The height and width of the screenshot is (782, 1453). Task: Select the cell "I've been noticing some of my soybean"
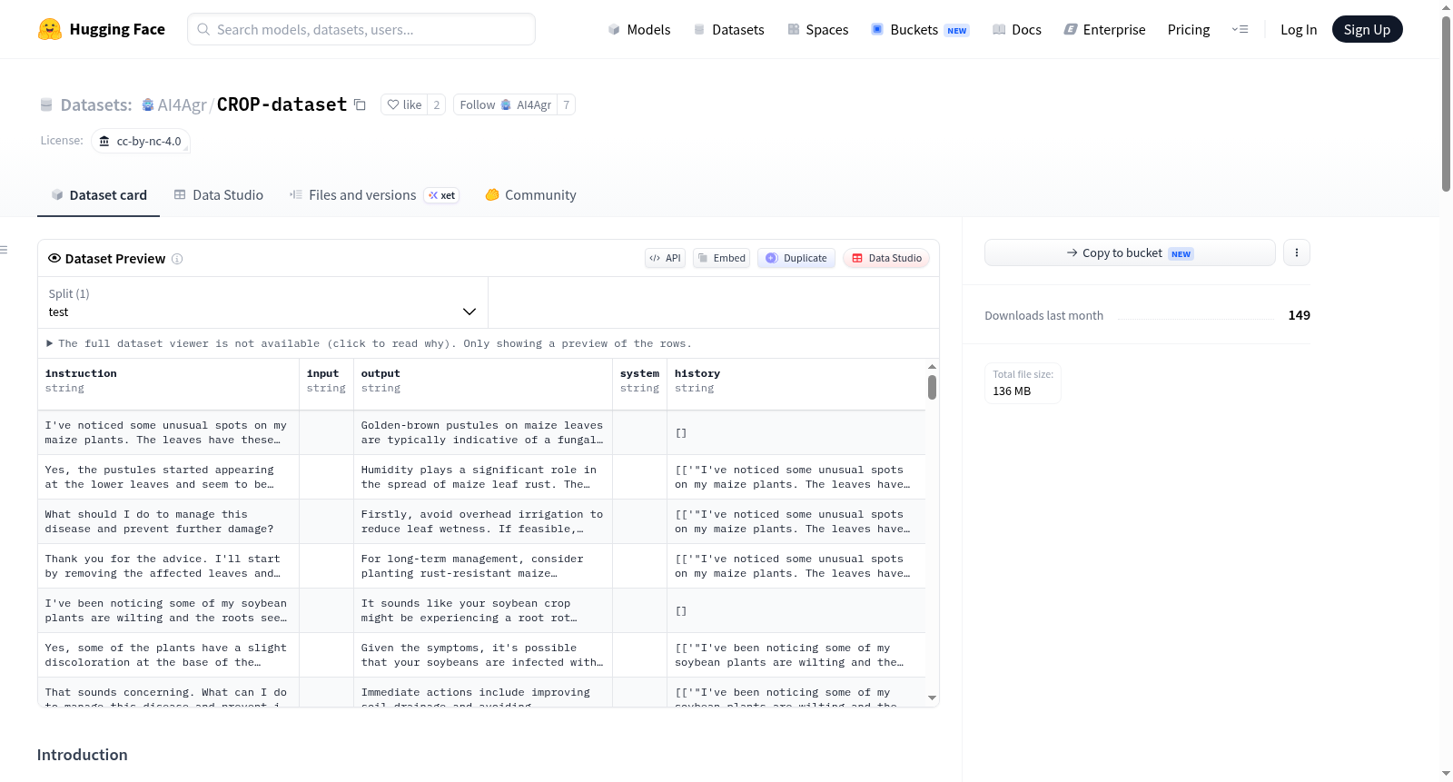tap(169, 610)
